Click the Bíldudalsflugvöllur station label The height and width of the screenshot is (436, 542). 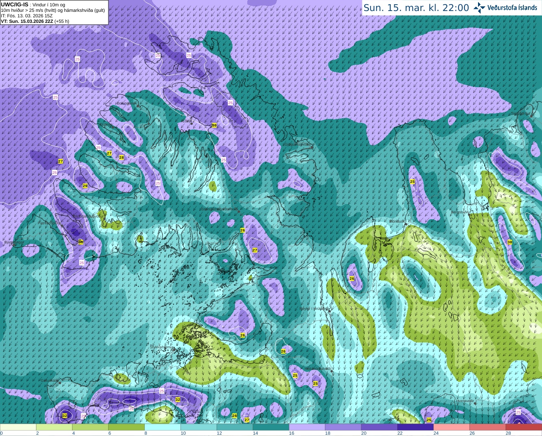click(88, 216)
